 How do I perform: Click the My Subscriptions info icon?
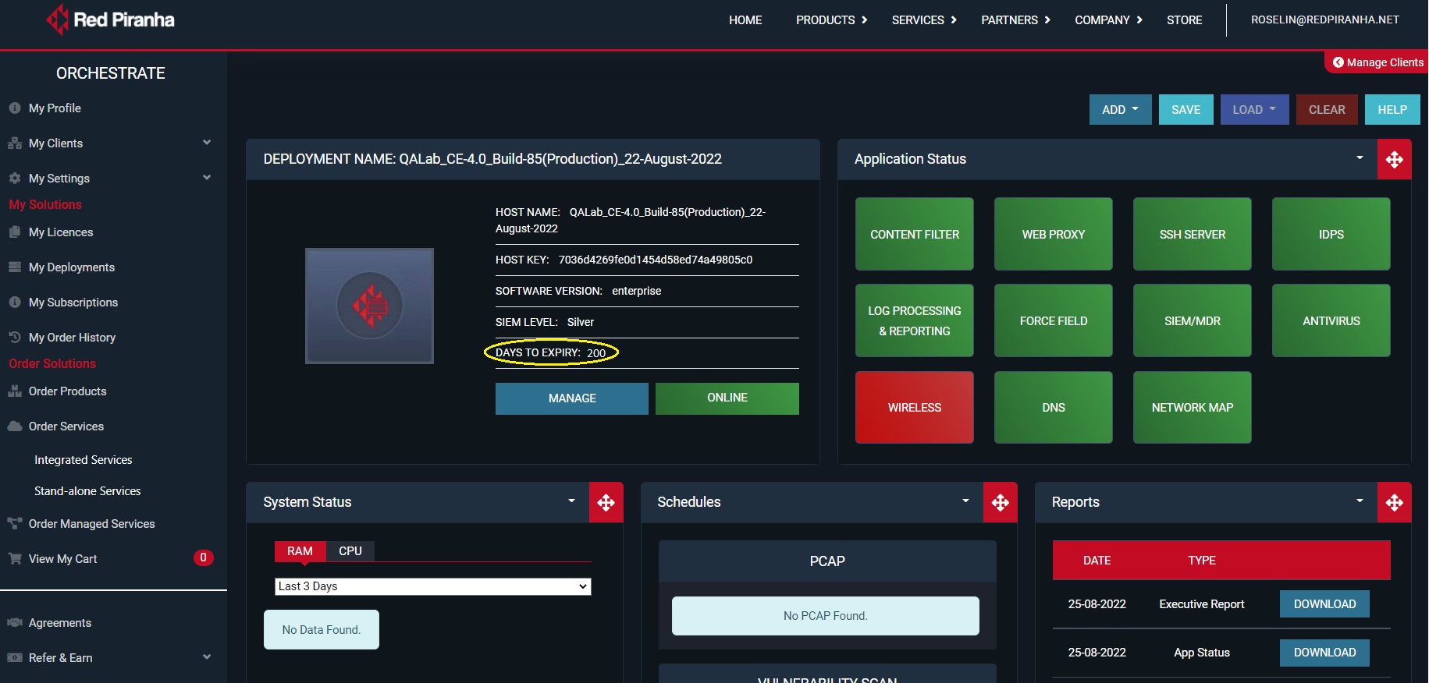[15, 303]
